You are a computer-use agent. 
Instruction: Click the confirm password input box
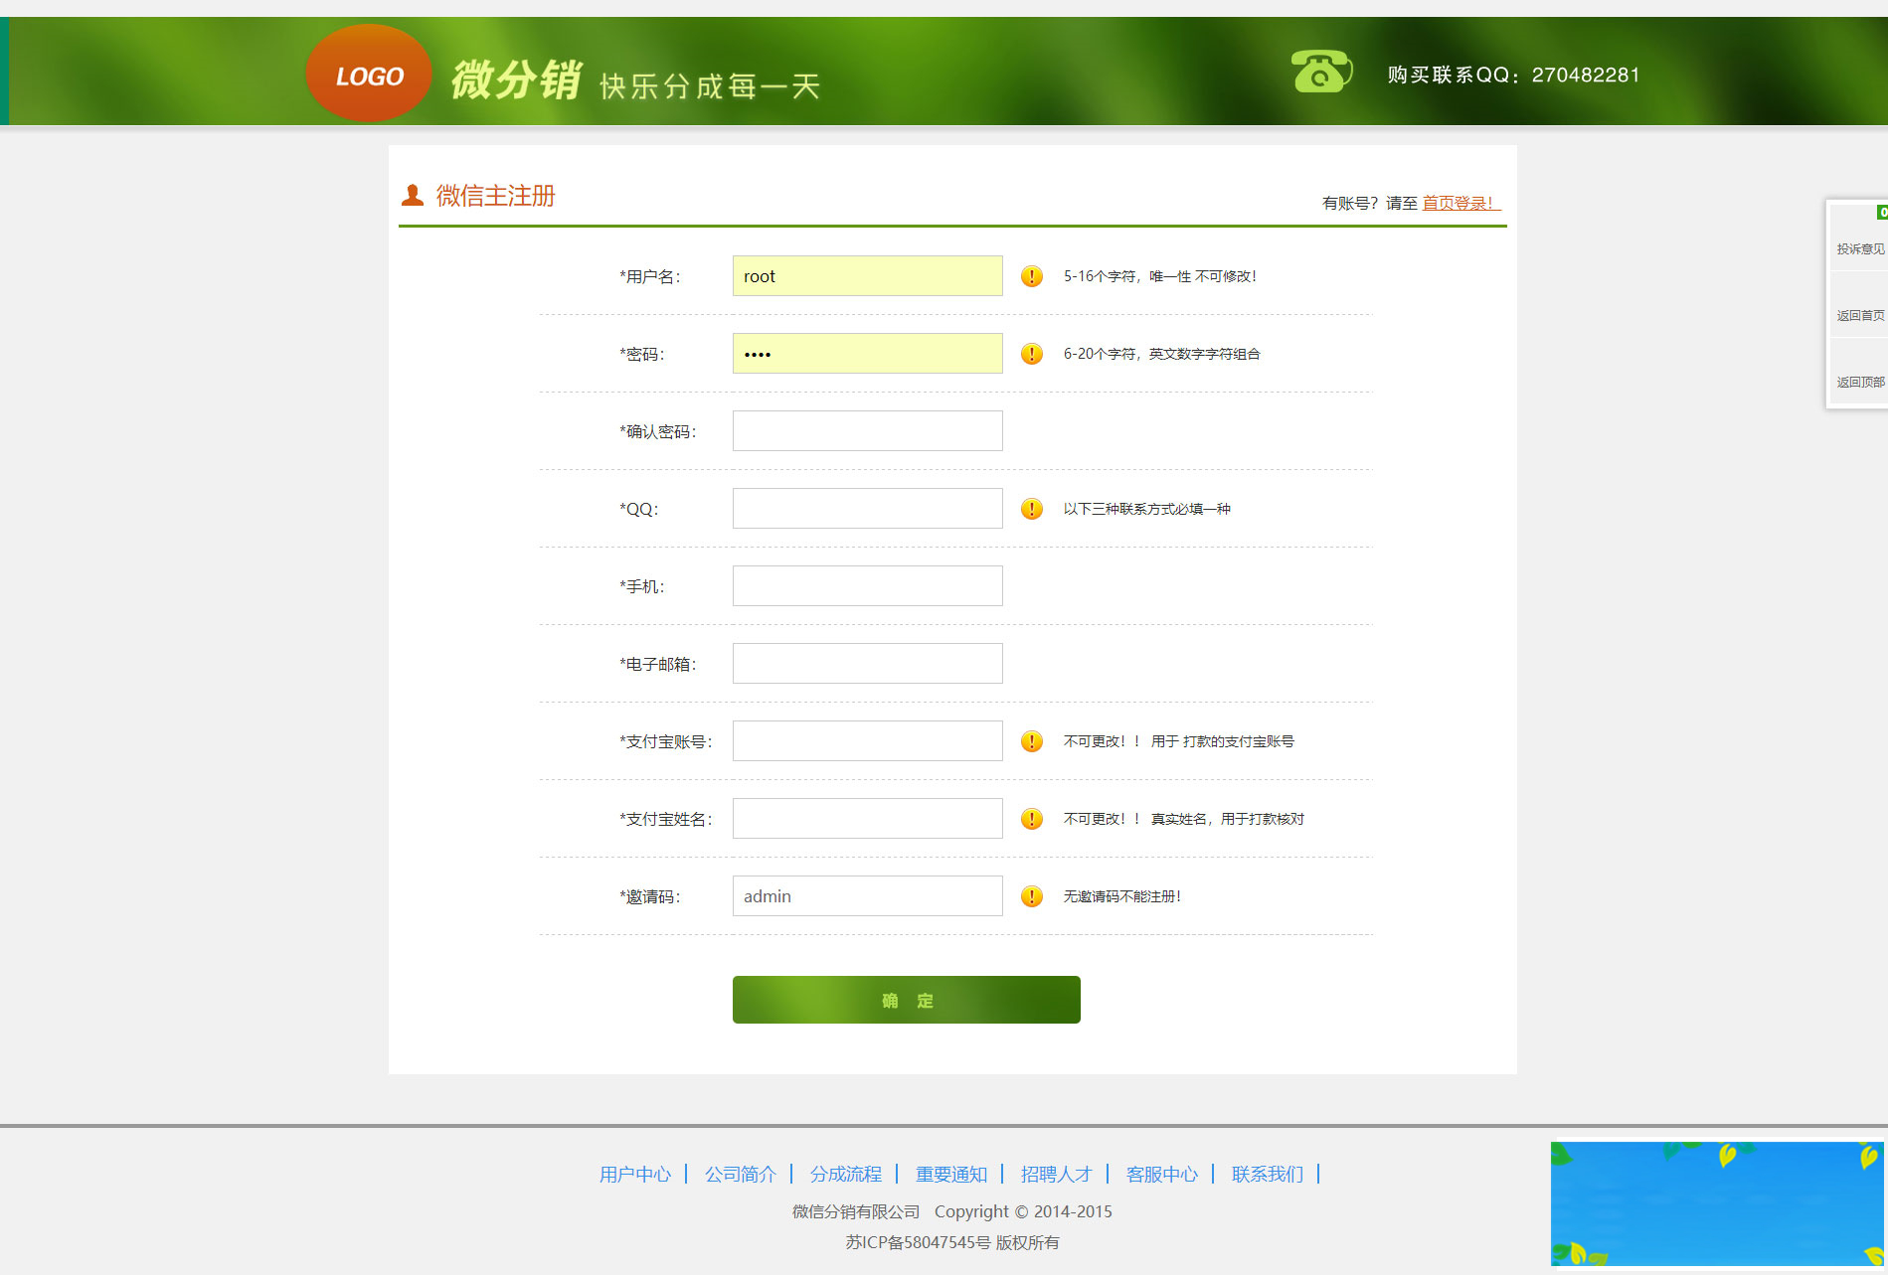866,430
